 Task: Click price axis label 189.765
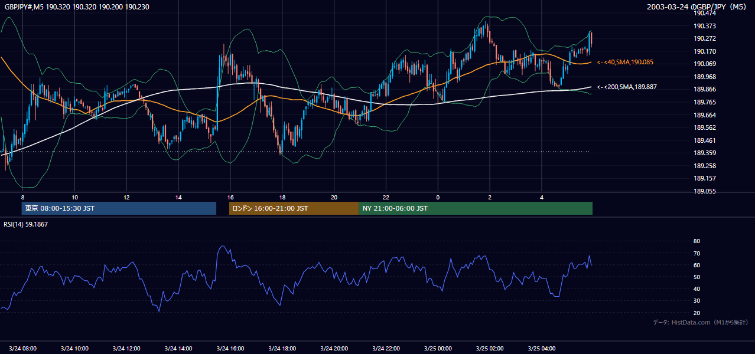click(x=704, y=102)
